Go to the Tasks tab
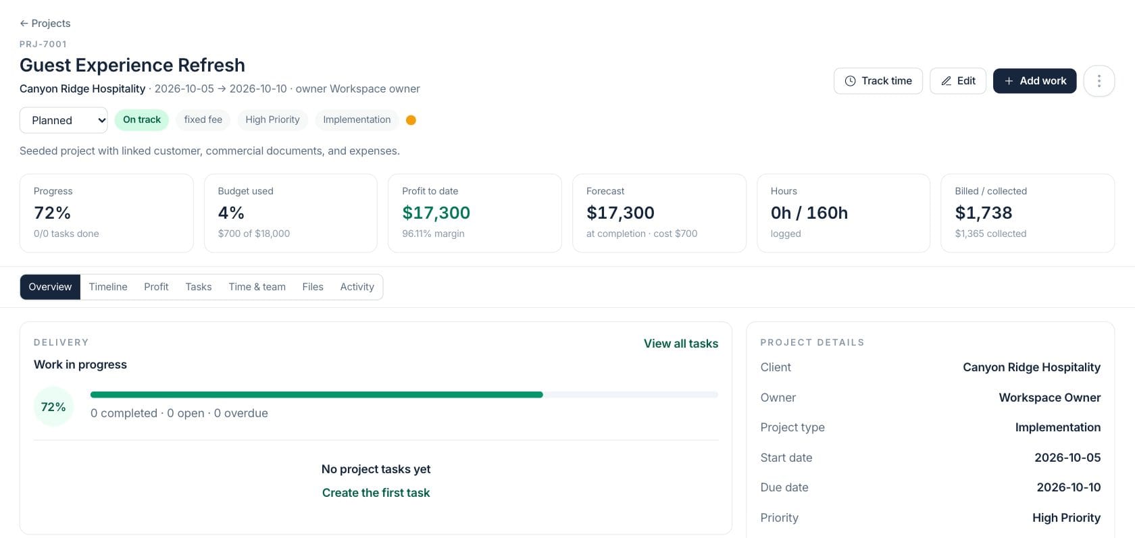 click(x=199, y=287)
